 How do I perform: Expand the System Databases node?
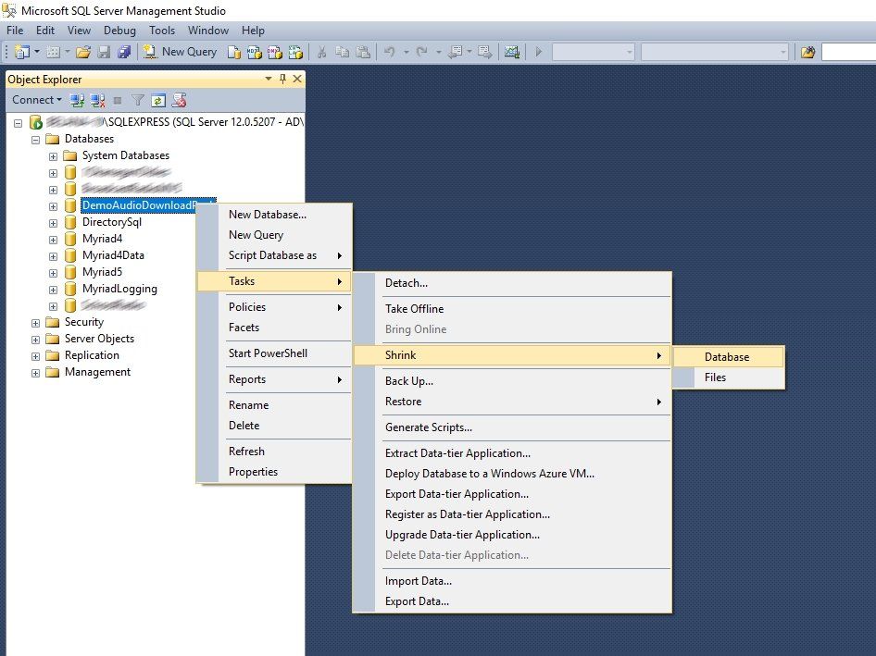[53, 156]
